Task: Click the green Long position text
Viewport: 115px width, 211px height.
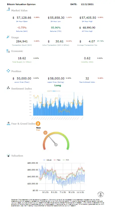Action: [x=58, y=85]
